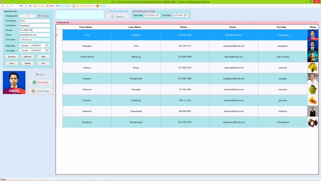Click Delete button in Employee Info
The width and height of the screenshot is (321, 181).
(27, 63)
